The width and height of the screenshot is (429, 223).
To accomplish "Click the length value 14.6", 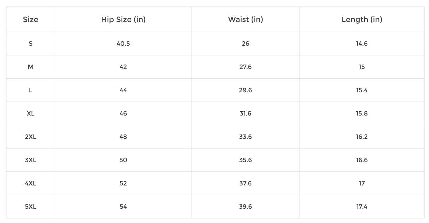I will click(362, 44).
